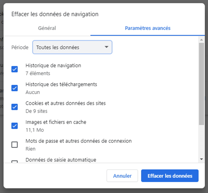Click the scrollbar down arrow
Viewport: 208px width, 193px height.
click(201, 159)
